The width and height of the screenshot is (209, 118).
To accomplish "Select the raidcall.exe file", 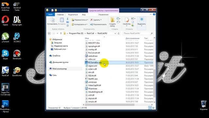I will tap(93, 56).
